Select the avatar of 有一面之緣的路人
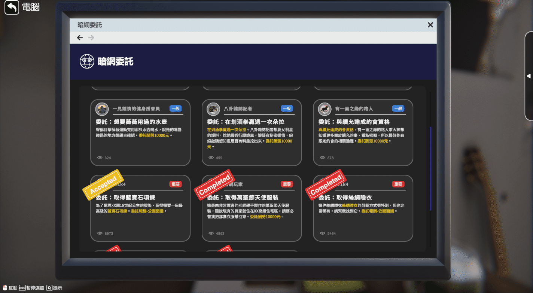Image resolution: width=533 pixels, height=293 pixels. pos(325,109)
